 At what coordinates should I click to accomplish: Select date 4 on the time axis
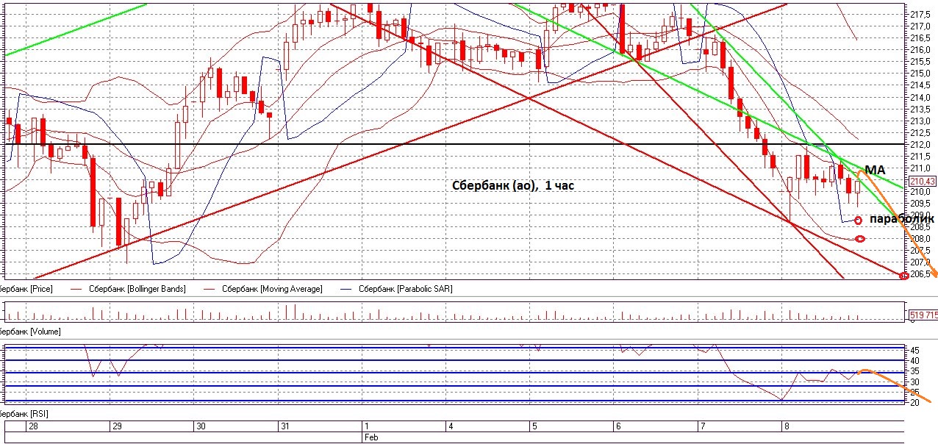450,426
